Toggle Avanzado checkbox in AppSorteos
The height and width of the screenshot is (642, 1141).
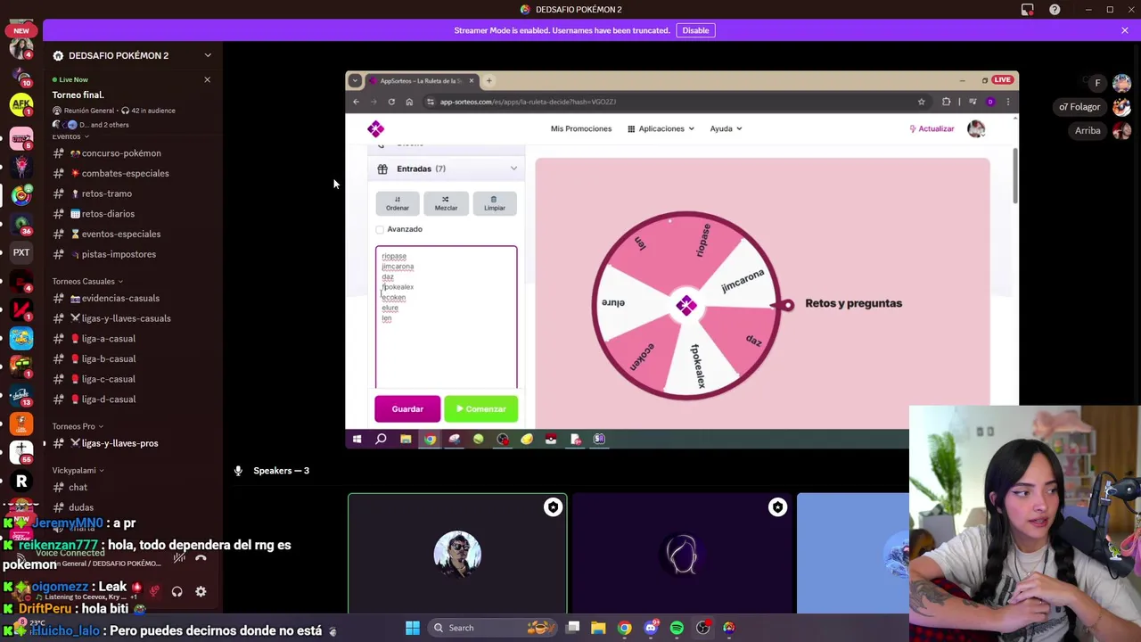[x=380, y=229]
